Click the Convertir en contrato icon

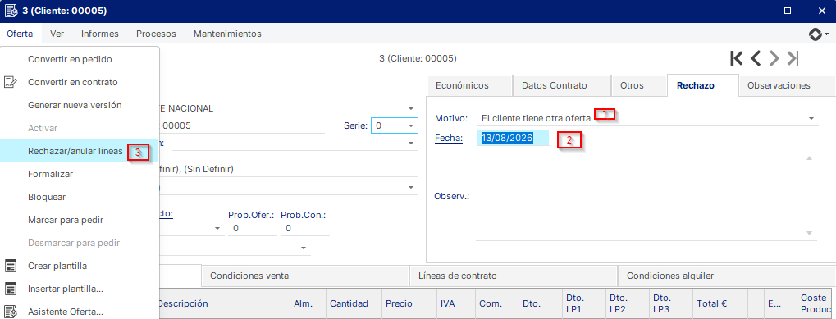[x=10, y=82]
